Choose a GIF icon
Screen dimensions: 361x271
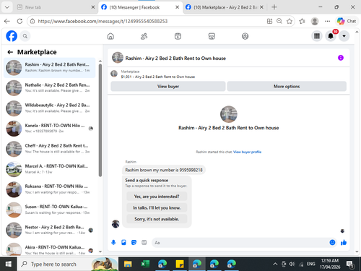(x=144, y=242)
